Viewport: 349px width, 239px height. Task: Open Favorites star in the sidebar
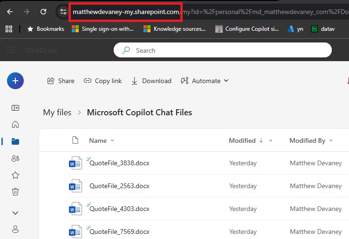click(15, 175)
